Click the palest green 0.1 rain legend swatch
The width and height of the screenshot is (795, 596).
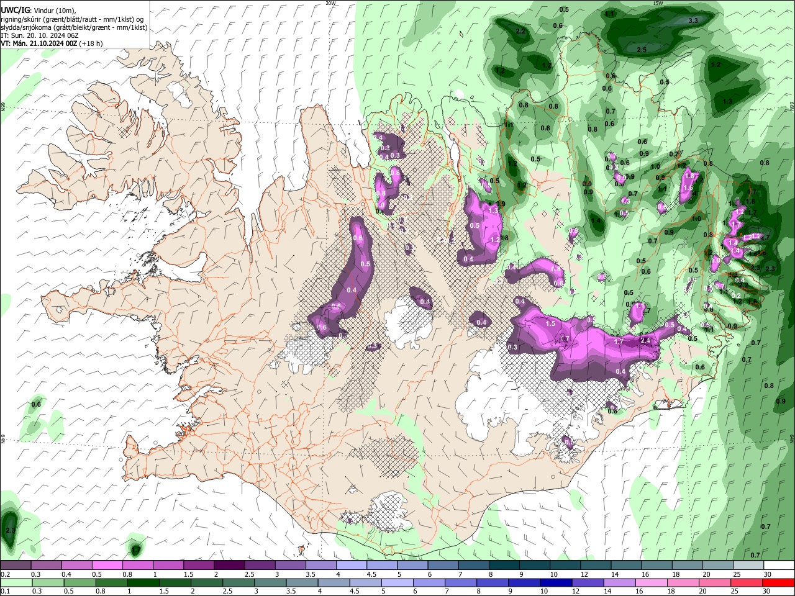[x=16, y=582]
